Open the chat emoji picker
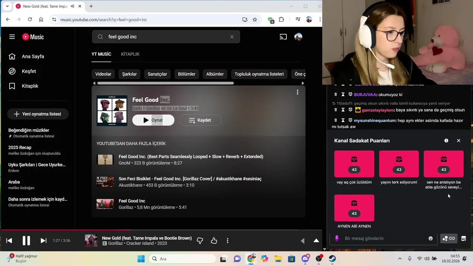The image size is (473, 266). coord(431,239)
